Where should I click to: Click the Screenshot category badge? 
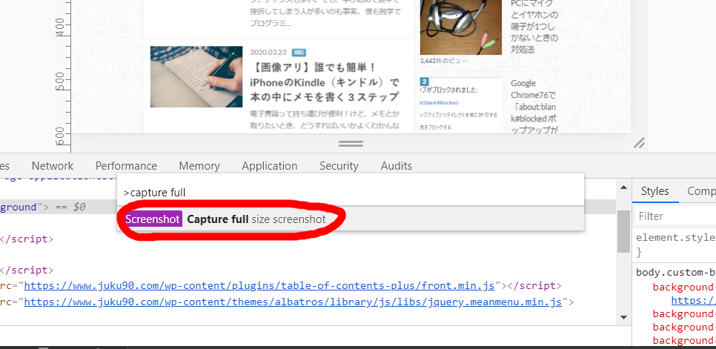click(x=153, y=219)
